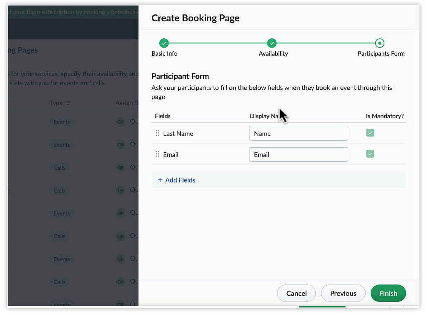Click the drag handle beside Email
The width and height of the screenshot is (426, 313).
(x=157, y=155)
